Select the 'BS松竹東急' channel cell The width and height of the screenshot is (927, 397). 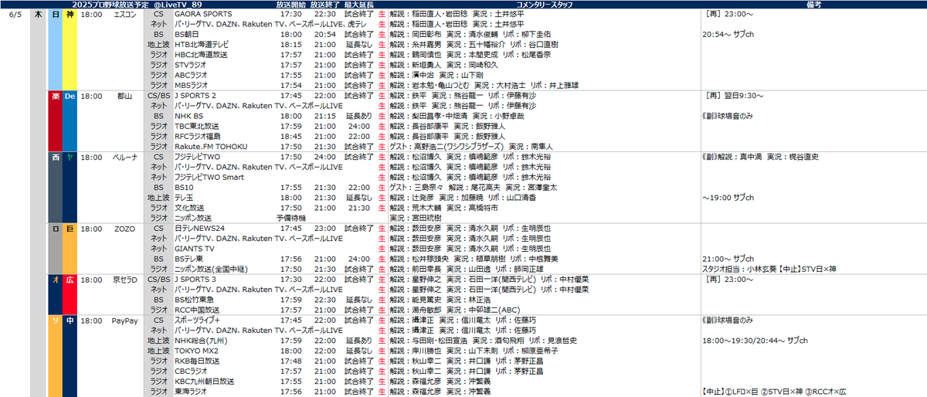click(195, 299)
